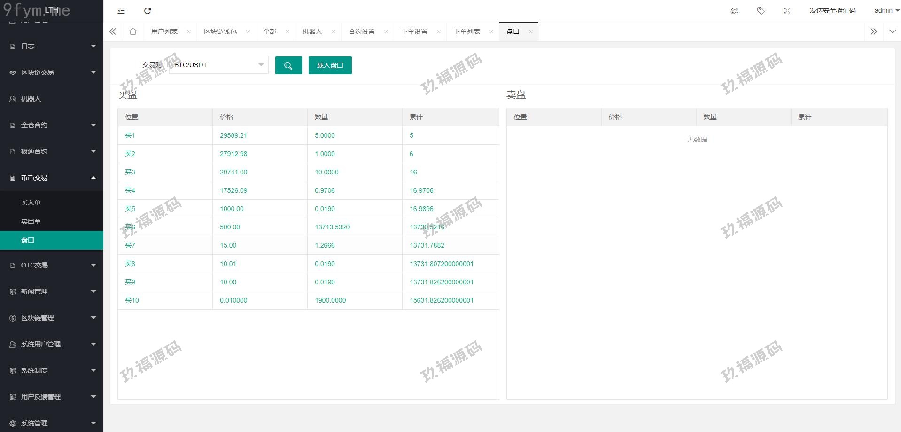This screenshot has width=901, height=432.
Task: Click the sidebar collapse icon in header
Action: pos(121,11)
